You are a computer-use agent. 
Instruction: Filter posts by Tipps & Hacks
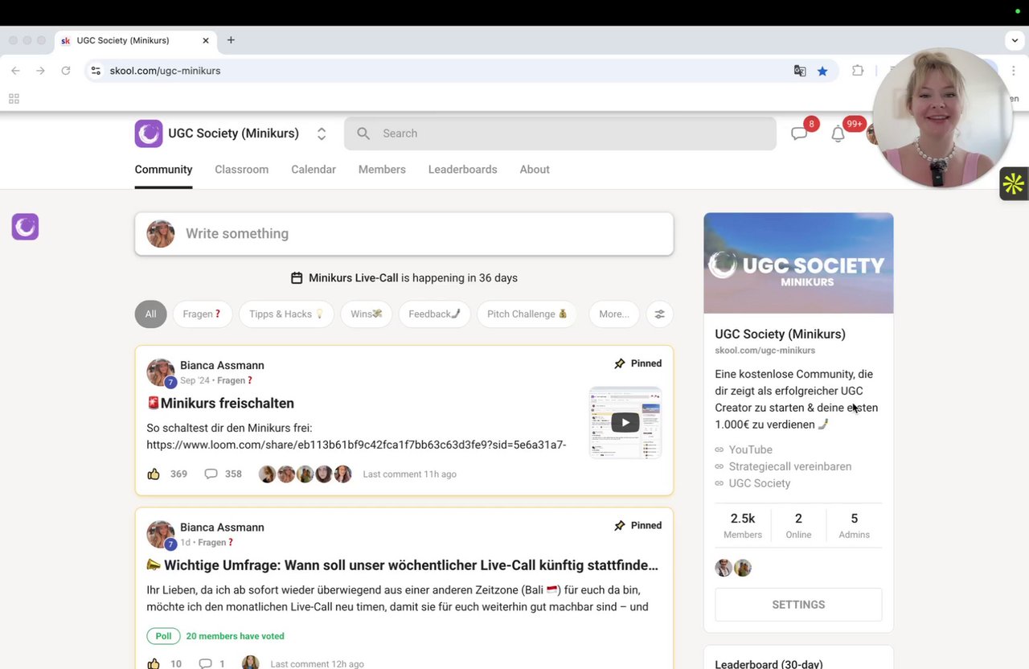[286, 314]
